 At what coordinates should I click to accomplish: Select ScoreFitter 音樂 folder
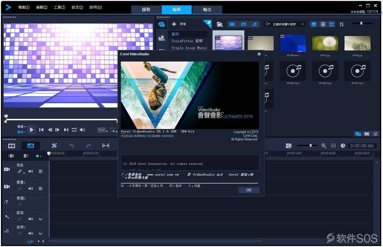(188, 41)
